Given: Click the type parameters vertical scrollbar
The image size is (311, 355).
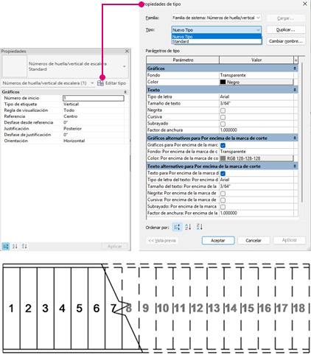Looking at the screenshot, I should (x=302, y=133).
